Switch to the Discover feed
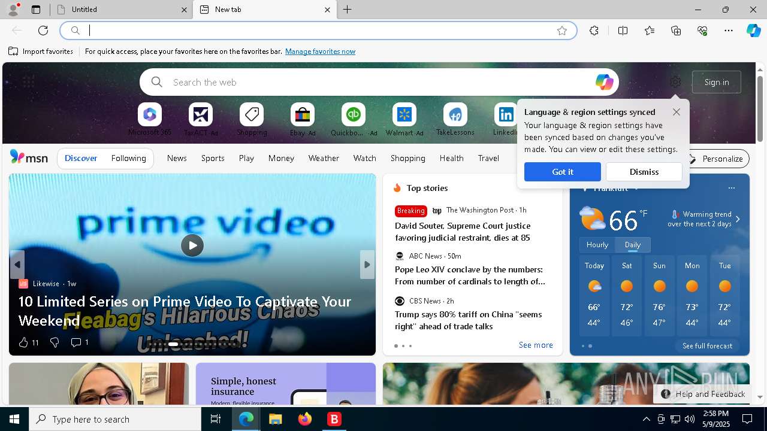 (x=81, y=158)
